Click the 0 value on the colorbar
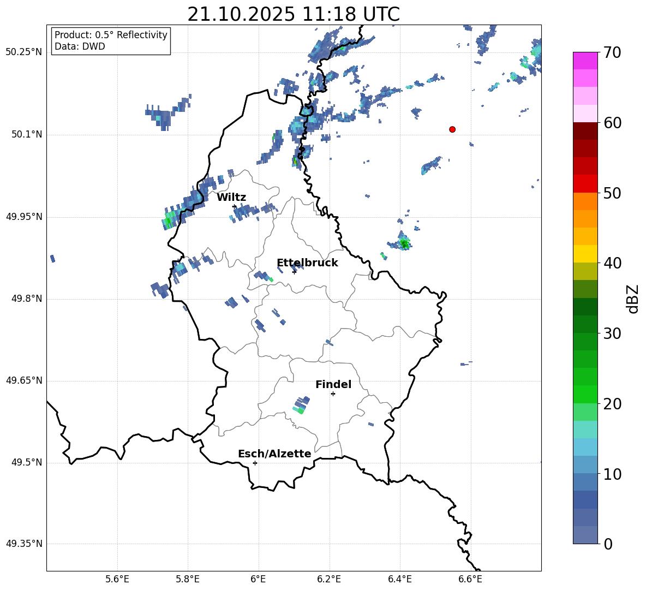646x590 pixels. pos(608,544)
